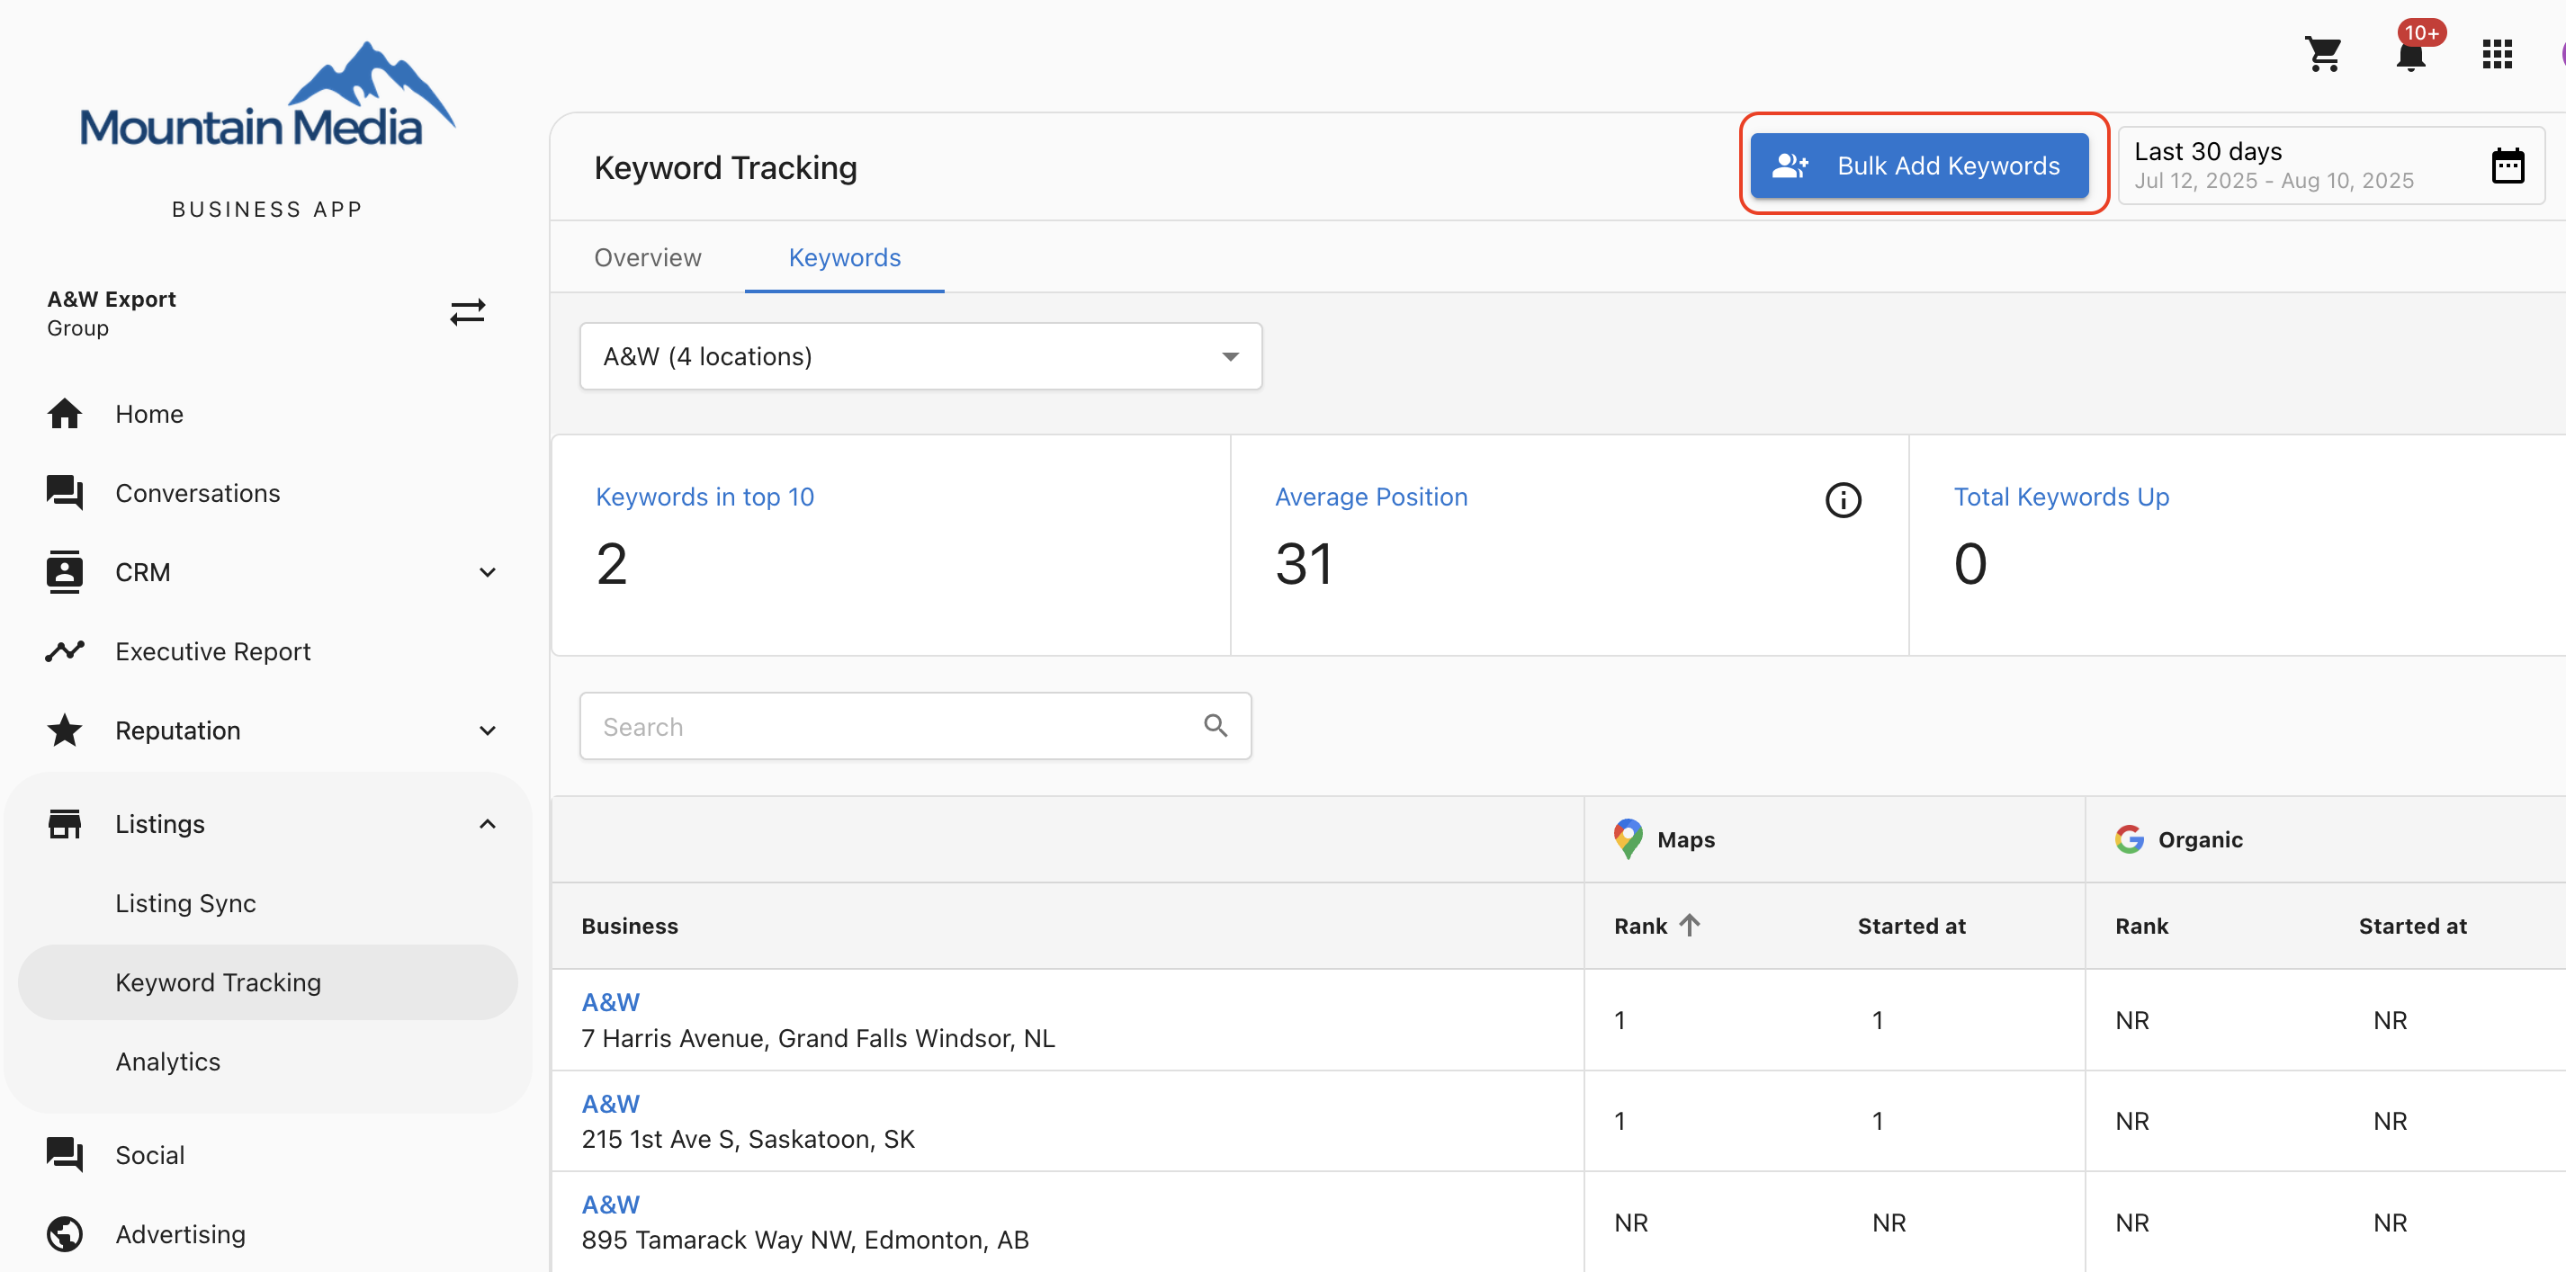Click the search magnifier icon

click(x=1216, y=725)
